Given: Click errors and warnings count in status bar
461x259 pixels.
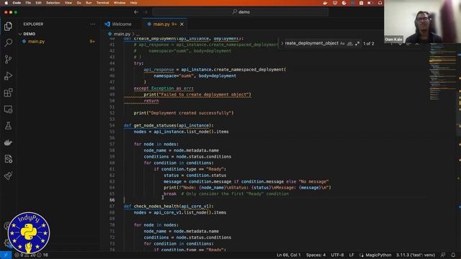Looking at the screenshot, I should (32, 255).
